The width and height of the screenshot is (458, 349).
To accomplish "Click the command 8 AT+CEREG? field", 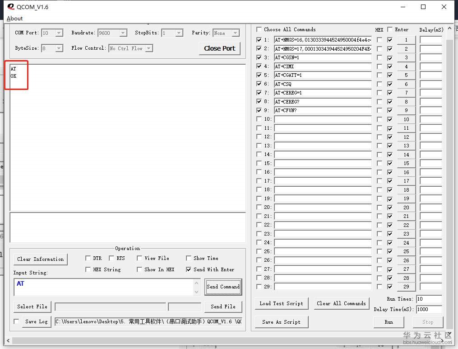I will pyautogui.click(x=323, y=102).
